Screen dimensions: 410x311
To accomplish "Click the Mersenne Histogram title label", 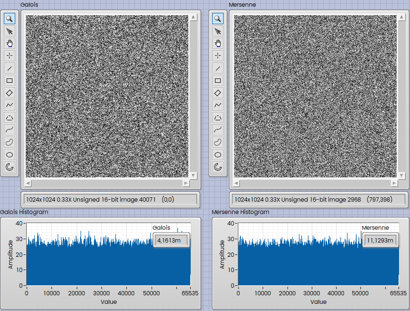I will [240, 212].
